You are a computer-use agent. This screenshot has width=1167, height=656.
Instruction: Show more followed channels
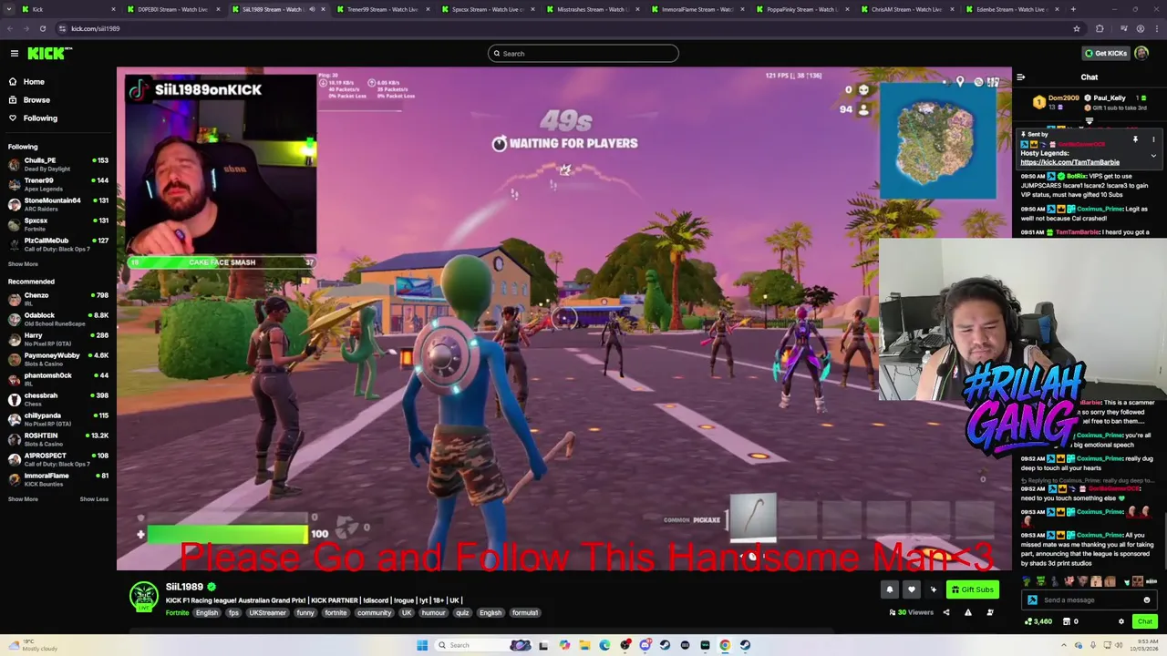click(x=23, y=264)
